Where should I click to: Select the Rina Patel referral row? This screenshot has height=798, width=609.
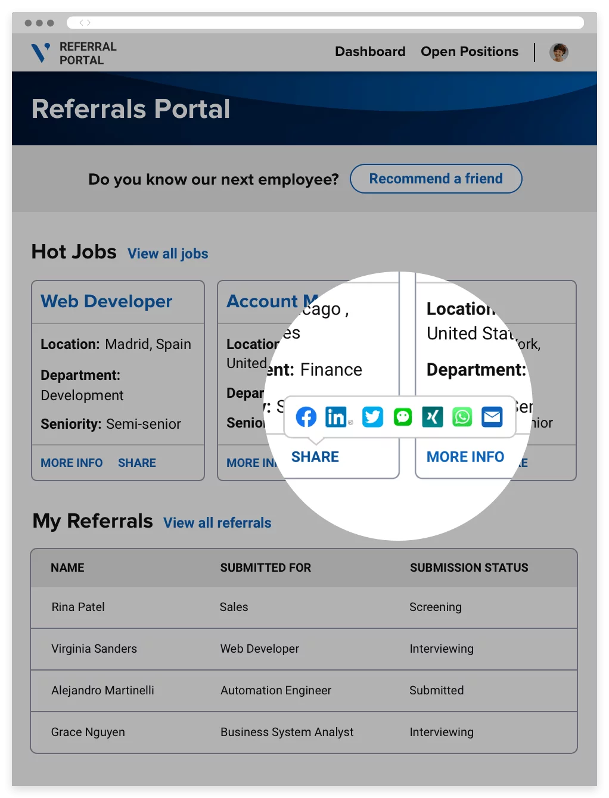[304, 607]
